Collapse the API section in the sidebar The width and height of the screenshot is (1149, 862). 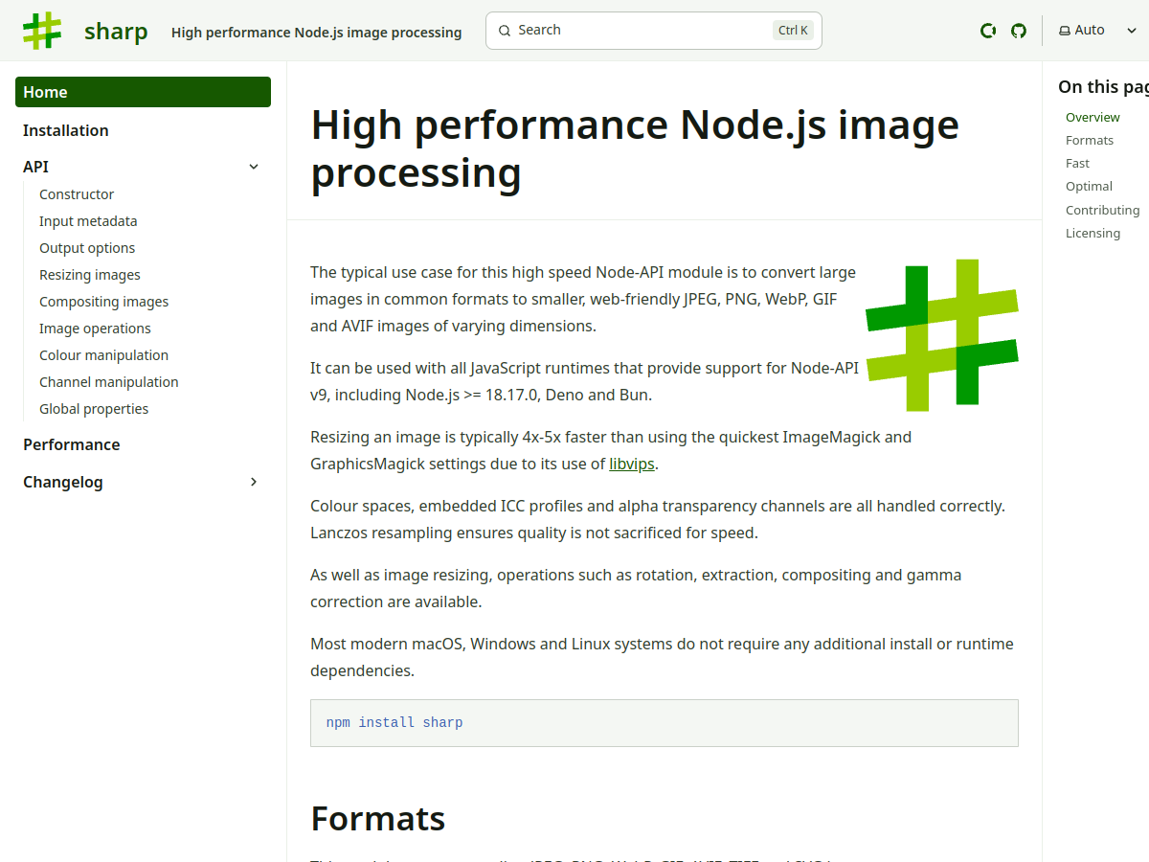253,166
